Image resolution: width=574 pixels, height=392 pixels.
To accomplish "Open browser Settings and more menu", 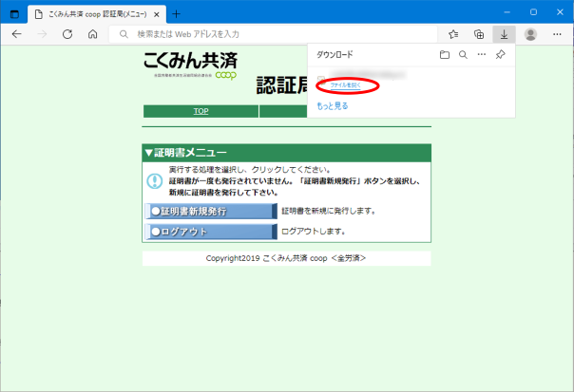I will (557, 34).
